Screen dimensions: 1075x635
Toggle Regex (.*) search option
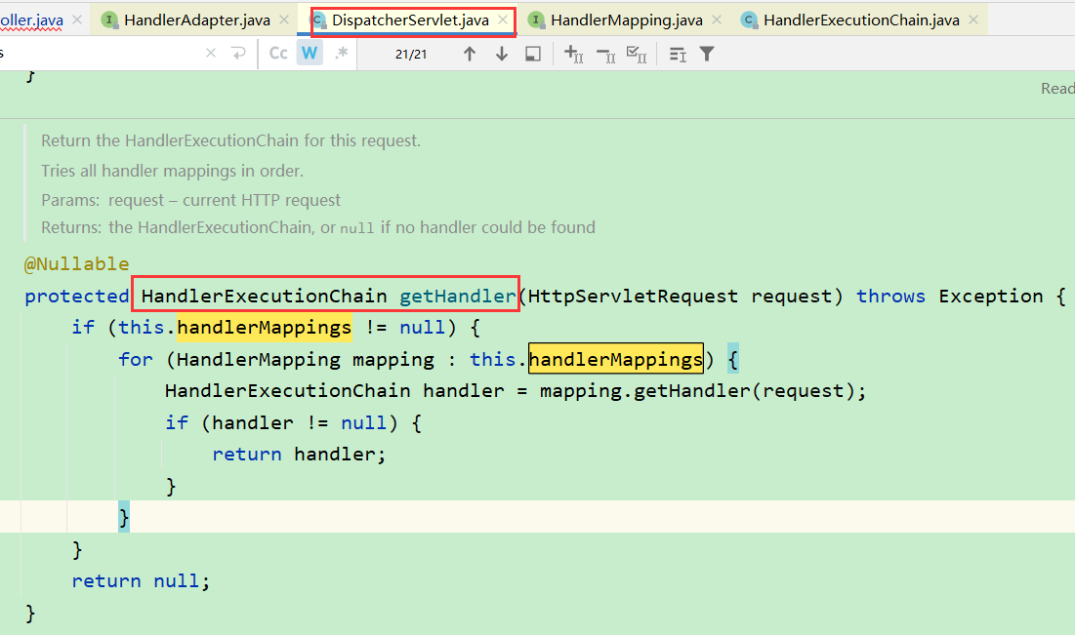[x=341, y=54]
